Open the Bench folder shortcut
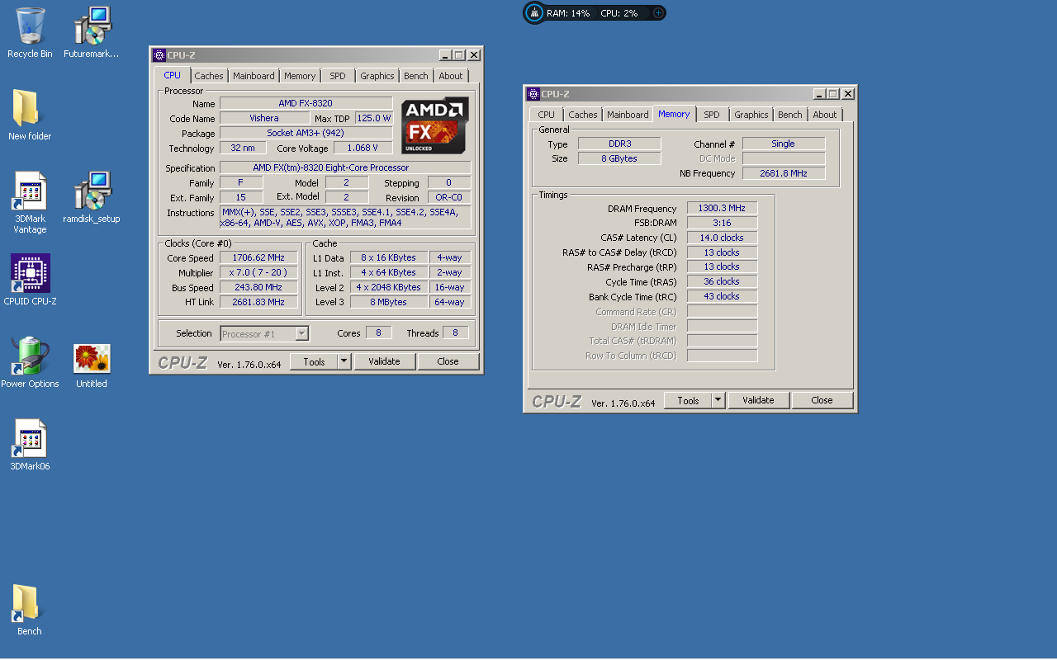 coord(30,610)
